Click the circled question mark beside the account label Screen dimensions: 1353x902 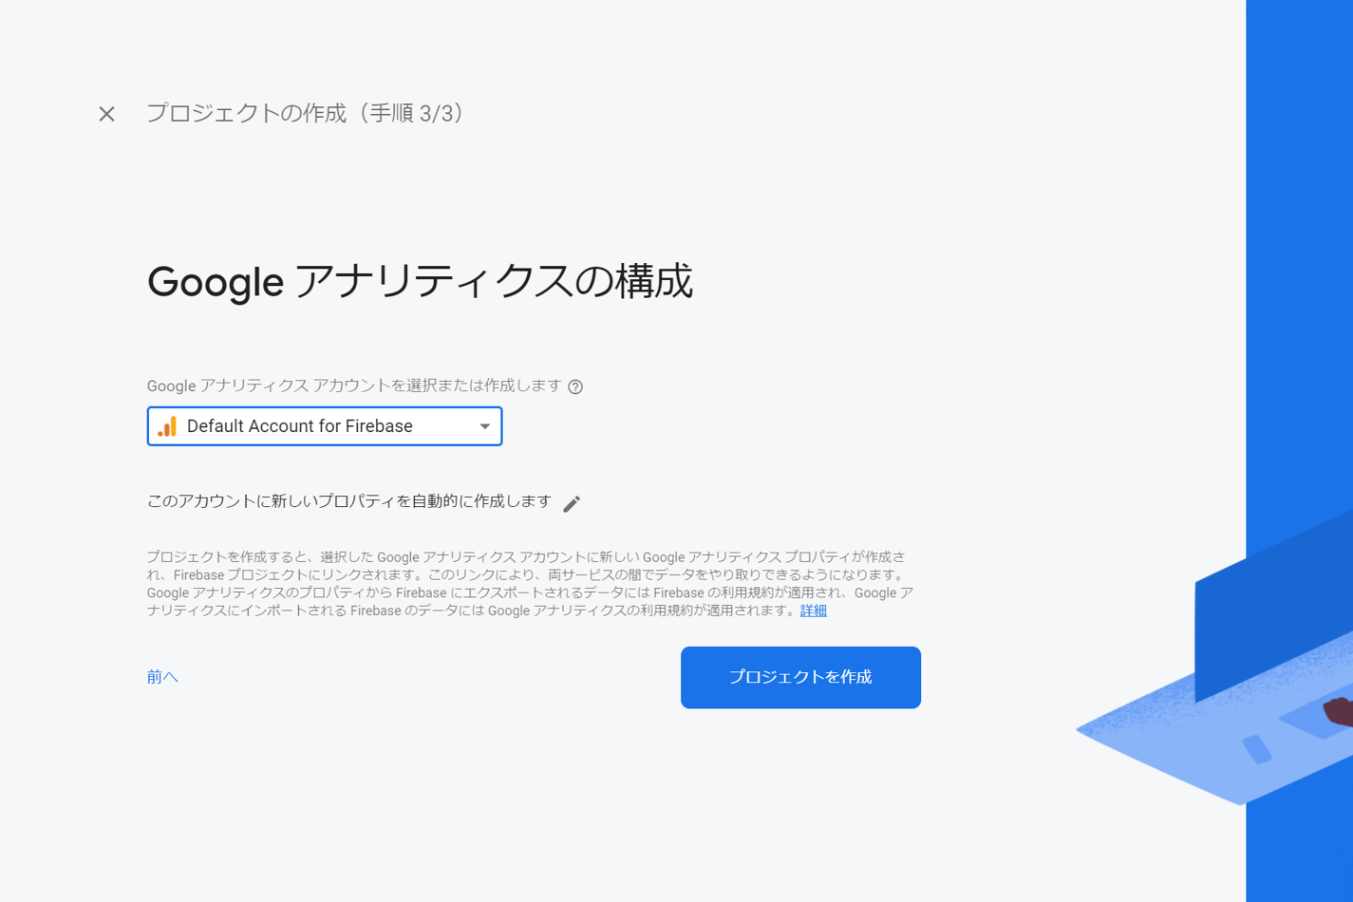(576, 386)
